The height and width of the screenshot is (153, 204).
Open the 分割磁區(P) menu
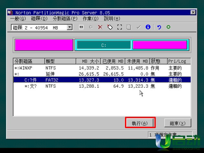click(65, 19)
